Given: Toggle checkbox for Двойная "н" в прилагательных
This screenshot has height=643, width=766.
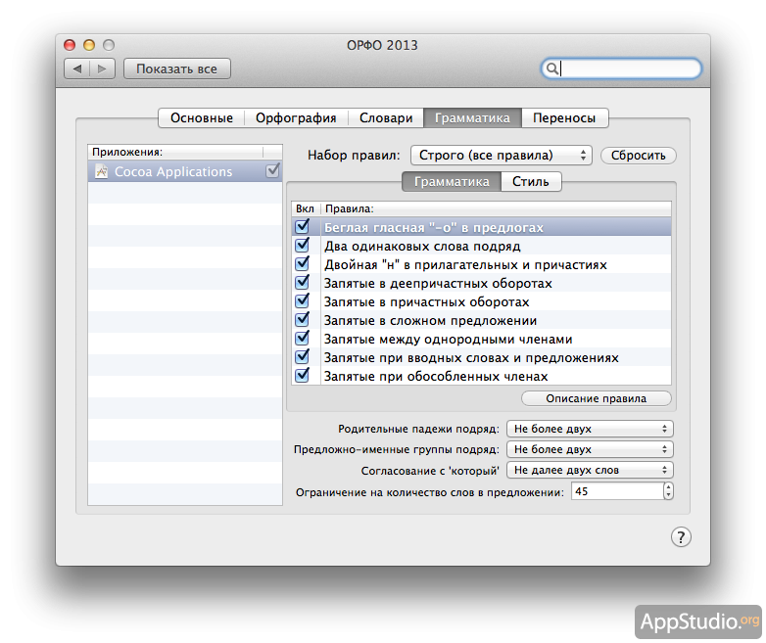Looking at the screenshot, I should pos(303,263).
